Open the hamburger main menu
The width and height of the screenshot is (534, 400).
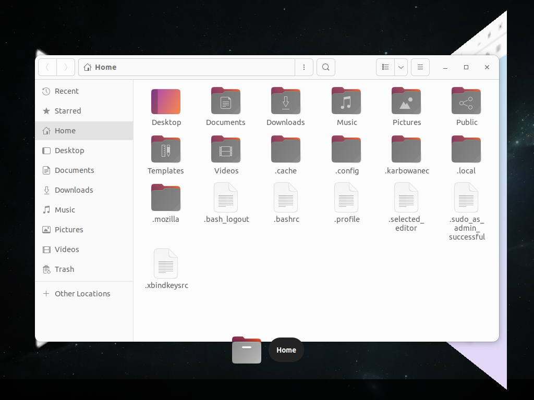coord(420,67)
